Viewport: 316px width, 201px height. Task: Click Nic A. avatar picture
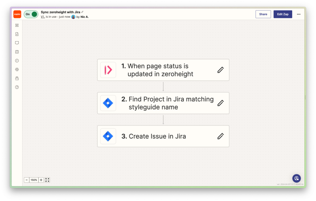point(73,17)
